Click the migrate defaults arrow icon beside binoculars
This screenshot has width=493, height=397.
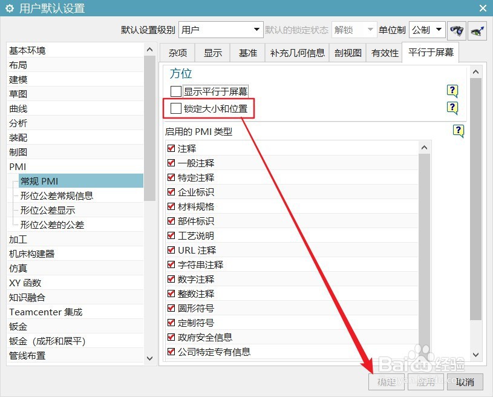tap(476, 30)
